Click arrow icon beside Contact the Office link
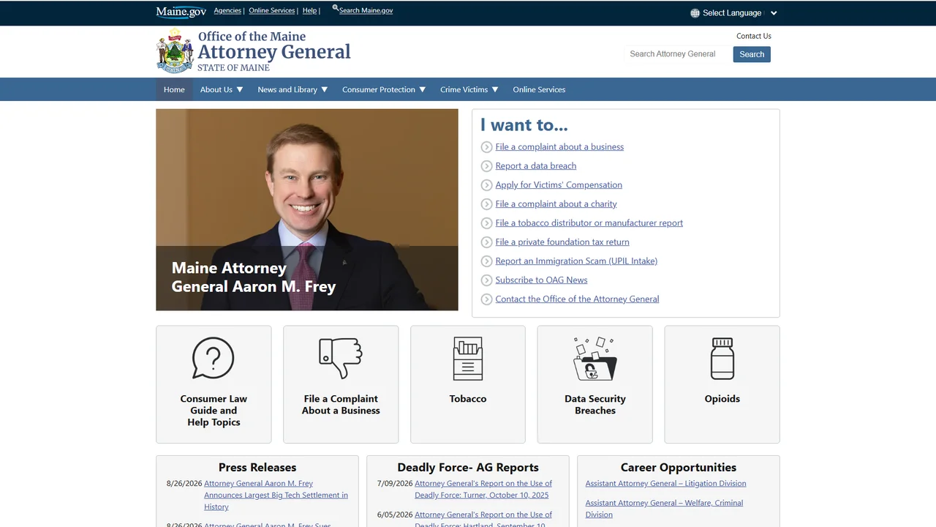 (486, 299)
